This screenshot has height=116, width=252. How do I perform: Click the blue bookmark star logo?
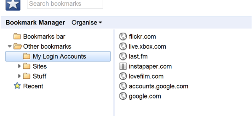coord(13,5)
